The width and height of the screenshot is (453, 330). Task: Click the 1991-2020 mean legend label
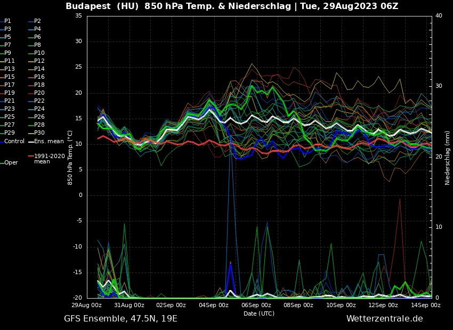click(x=49, y=159)
